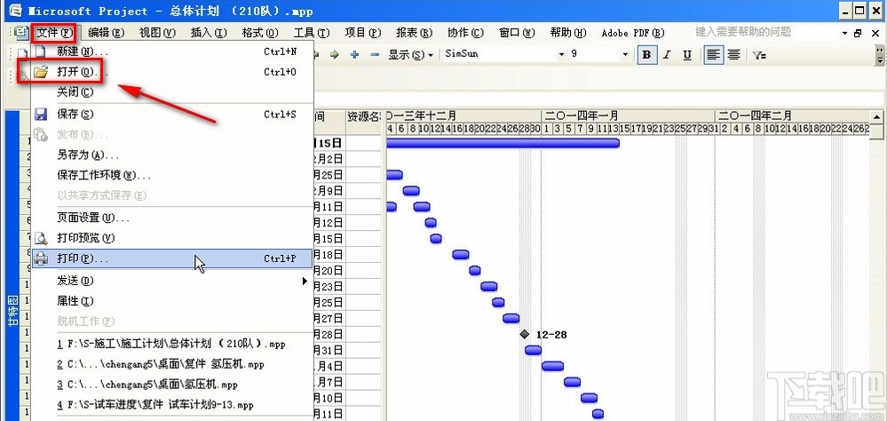Open recent file 总体计划（210队）.mpp
This screenshot has height=421, width=887.
172,344
